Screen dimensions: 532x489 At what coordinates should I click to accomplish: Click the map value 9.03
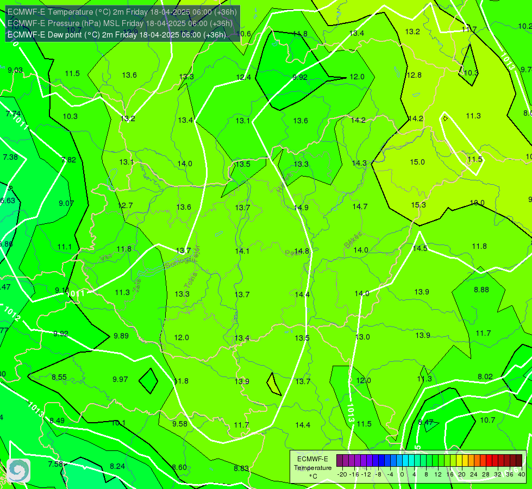(x=15, y=70)
